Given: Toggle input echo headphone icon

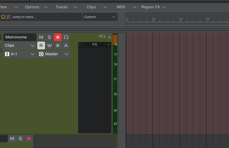Looking at the screenshot, I should (66, 37).
